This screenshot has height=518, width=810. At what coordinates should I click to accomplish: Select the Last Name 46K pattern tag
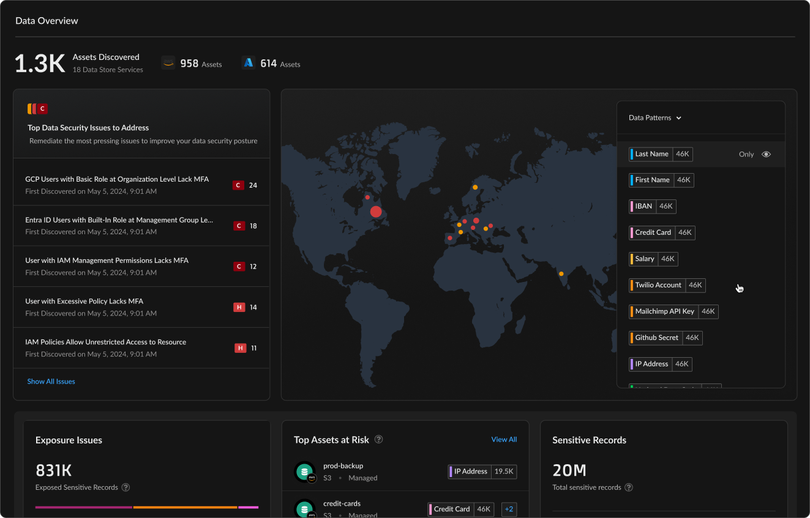tap(661, 154)
